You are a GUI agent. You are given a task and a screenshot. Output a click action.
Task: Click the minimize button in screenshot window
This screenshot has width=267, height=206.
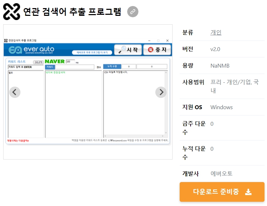(x=149, y=40)
